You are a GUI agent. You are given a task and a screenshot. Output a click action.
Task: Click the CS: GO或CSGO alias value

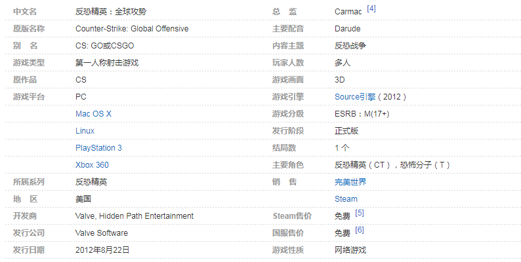click(105, 46)
